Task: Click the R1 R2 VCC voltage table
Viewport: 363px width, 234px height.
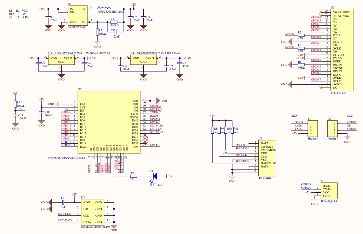Action: coord(18,14)
